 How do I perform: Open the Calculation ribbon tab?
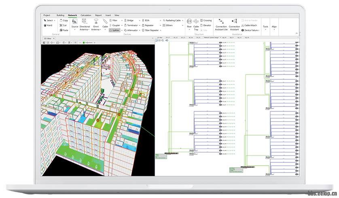tap(86, 15)
